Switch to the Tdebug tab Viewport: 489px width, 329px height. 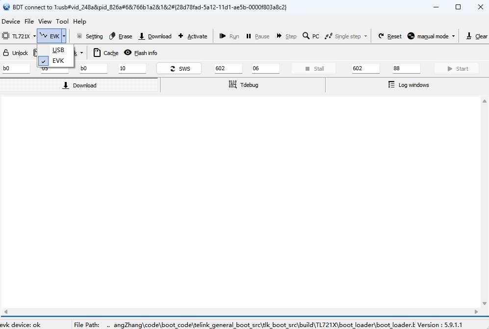coord(243,85)
